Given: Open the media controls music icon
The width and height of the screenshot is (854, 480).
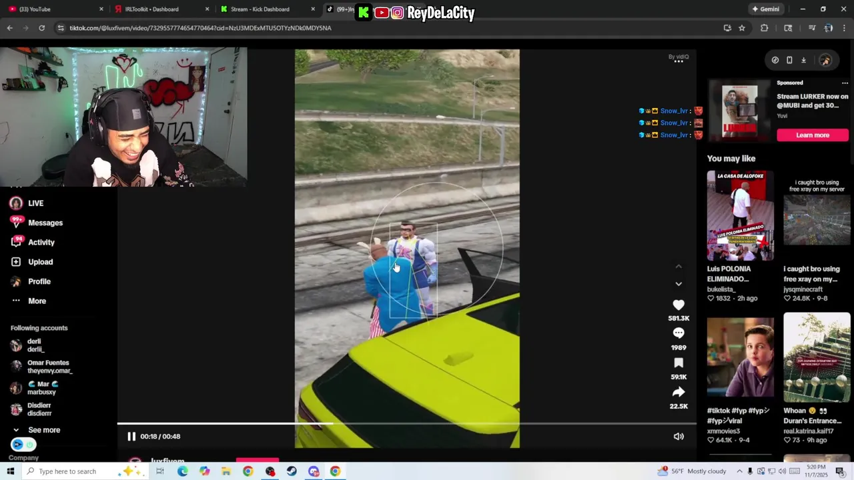Looking at the screenshot, I should point(812,28).
